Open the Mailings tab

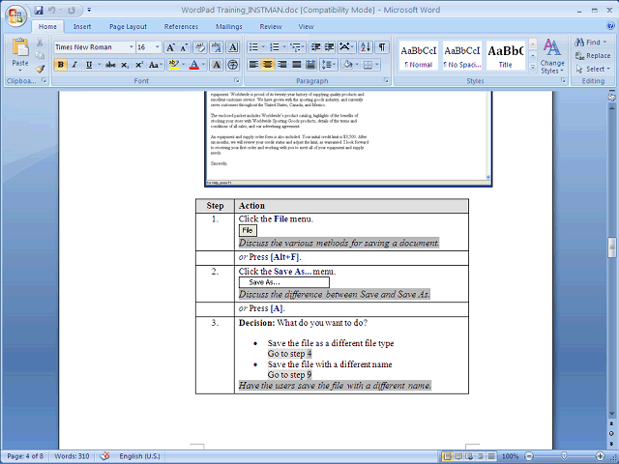229,26
